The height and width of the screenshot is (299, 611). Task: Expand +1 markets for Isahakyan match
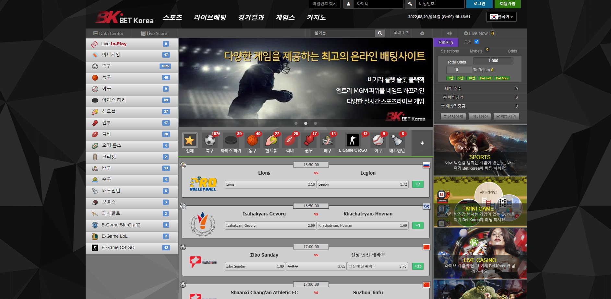tap(418, 225)
